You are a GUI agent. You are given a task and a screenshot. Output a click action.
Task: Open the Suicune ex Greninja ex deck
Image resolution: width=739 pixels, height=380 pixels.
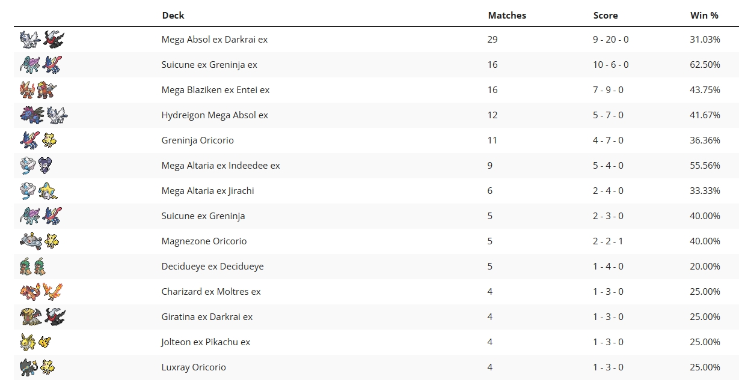pyautogui.click(x=209, y=65)
